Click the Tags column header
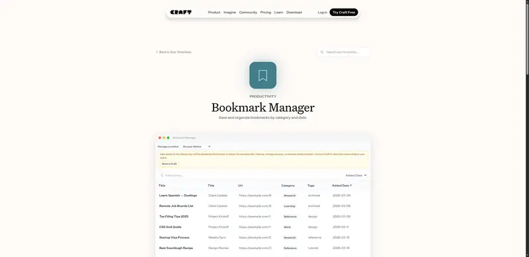The height and width of the screenshot is (257, 529). 311,186
